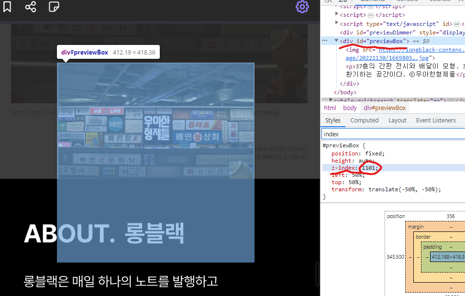Click the 343.500 left position value
This screenshot has width=465, height=296.
(x=395, y=257)
